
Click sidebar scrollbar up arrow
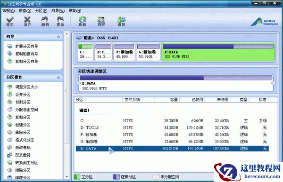[67, 34]
